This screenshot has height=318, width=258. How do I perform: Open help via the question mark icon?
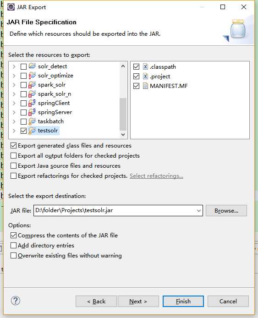click(16, 301)
